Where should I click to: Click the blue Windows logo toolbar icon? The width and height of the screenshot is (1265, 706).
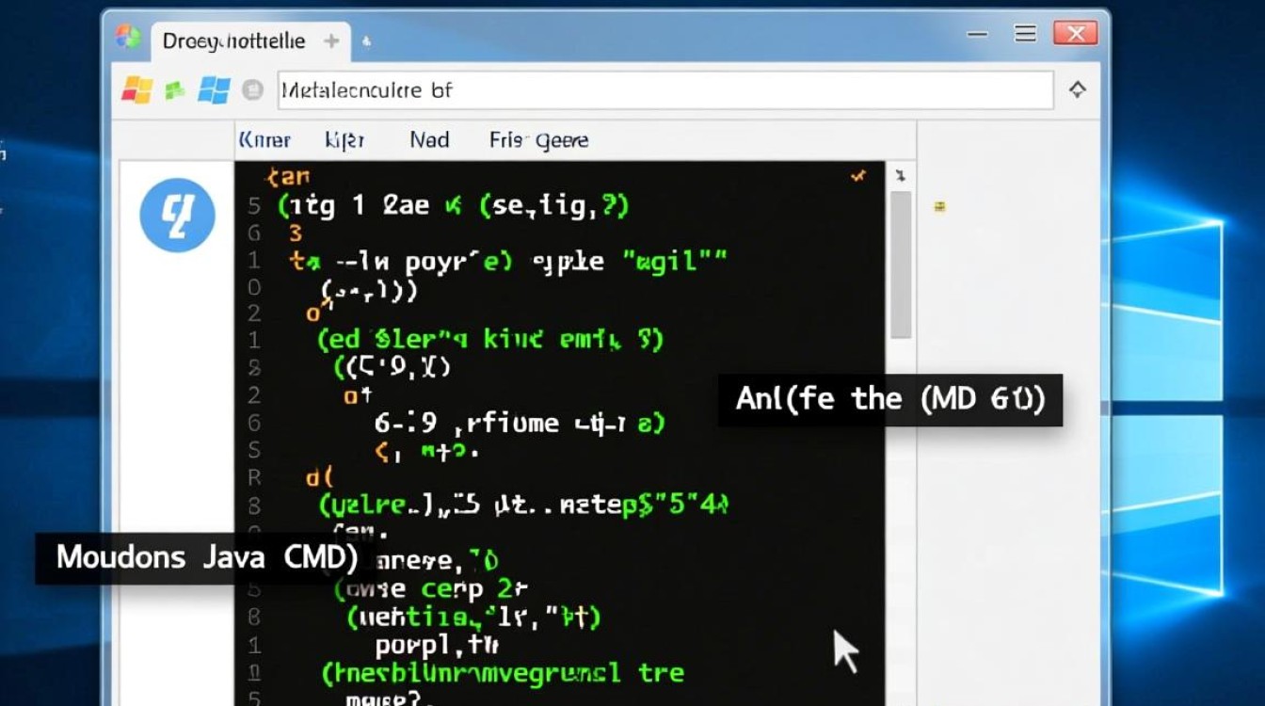tap(214, 90)
